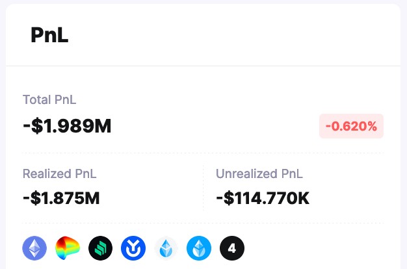Image resolution: width=407 pixels, height=269 pixels.
Task: Select the Total PnL label
Action: (x=49, y=99)
